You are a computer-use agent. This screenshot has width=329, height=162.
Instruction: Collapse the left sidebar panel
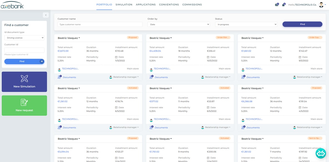(x=46, y=15)
